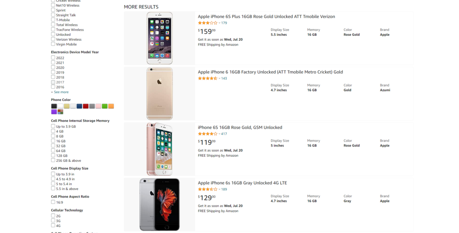Tick the 2019 model year checkbox
The width and height of the screenshot is (459, 233).
click(53, 72)
